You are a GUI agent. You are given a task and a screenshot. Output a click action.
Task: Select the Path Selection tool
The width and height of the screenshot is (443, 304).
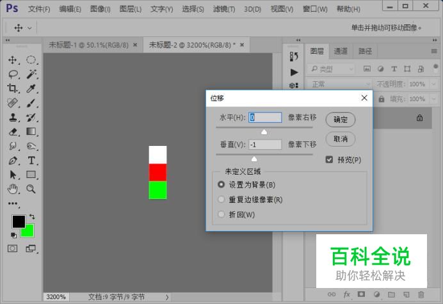12,175
